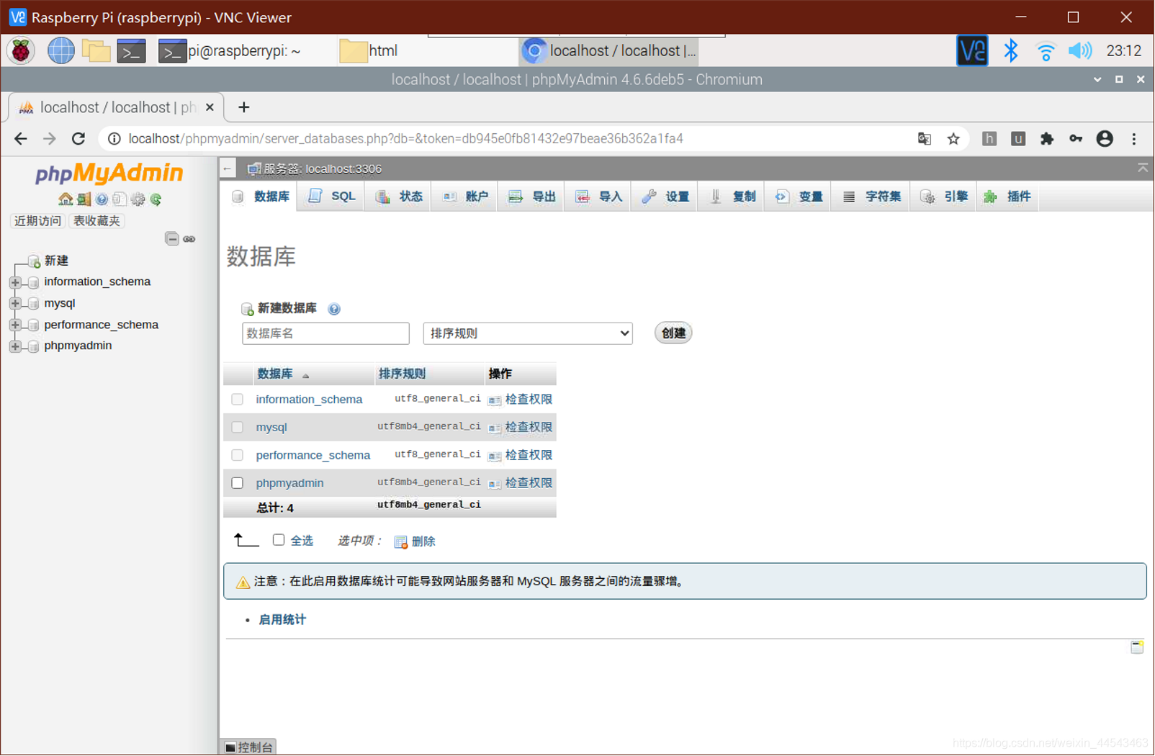
Task: Click the log out door icon
Action: coord(84,199)
